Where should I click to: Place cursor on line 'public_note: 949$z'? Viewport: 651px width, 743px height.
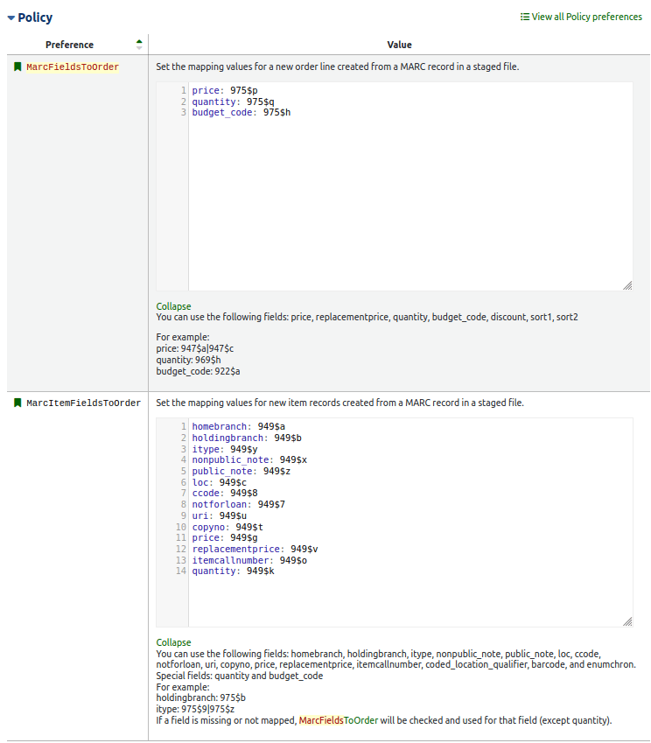point(241,471)
